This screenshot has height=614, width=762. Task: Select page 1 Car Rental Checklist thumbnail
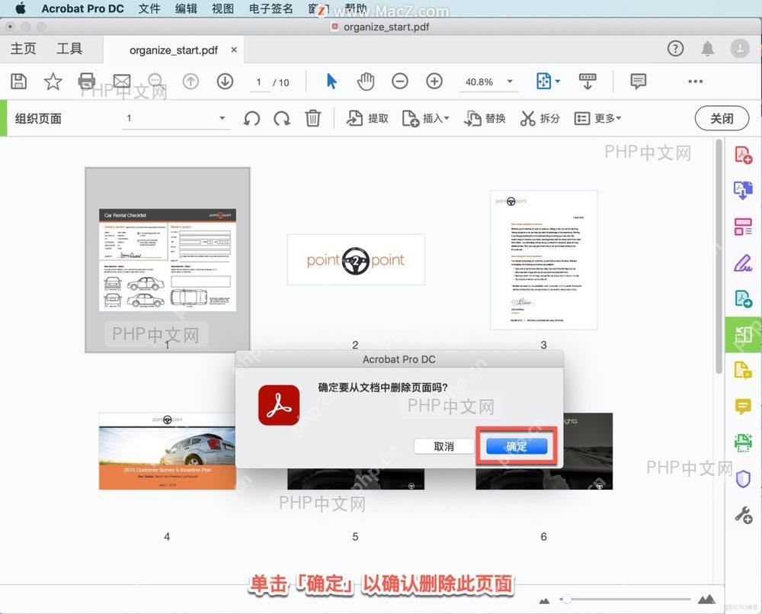click(168, 260)
